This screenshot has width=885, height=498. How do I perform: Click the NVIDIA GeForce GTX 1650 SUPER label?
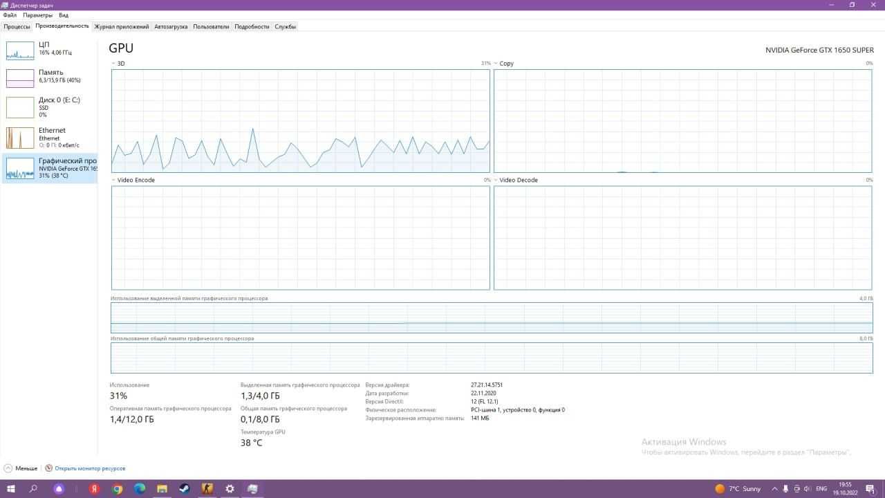[819, 50]
